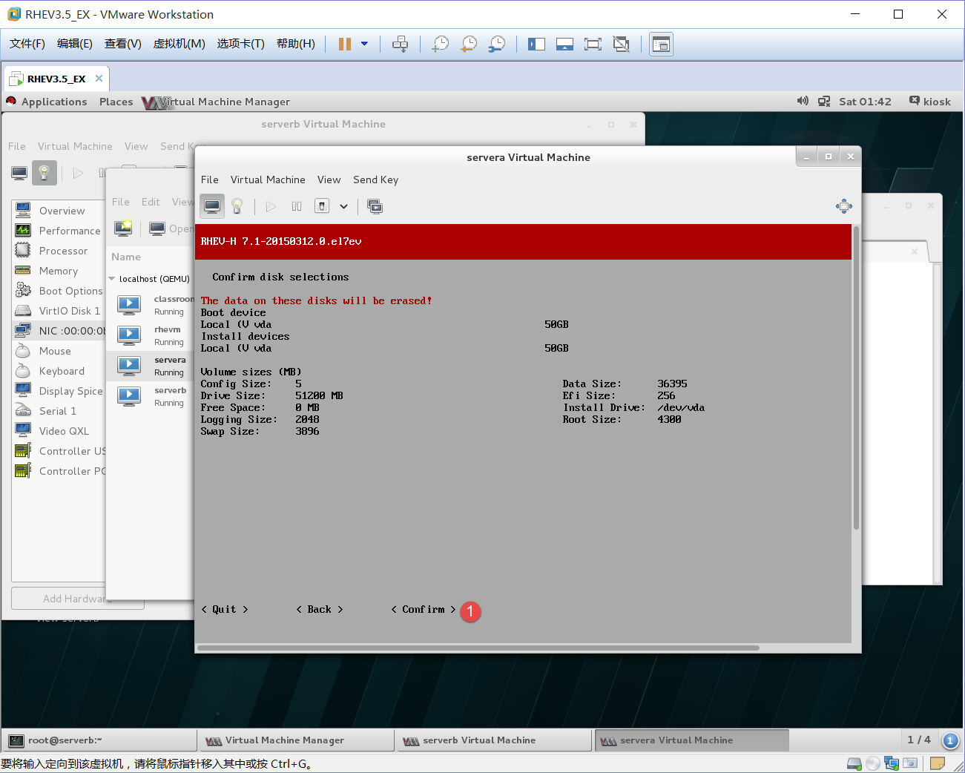This screenshot has width=965, height=773.
Task: Select the rhevm VM in the list
Action: 151,335
